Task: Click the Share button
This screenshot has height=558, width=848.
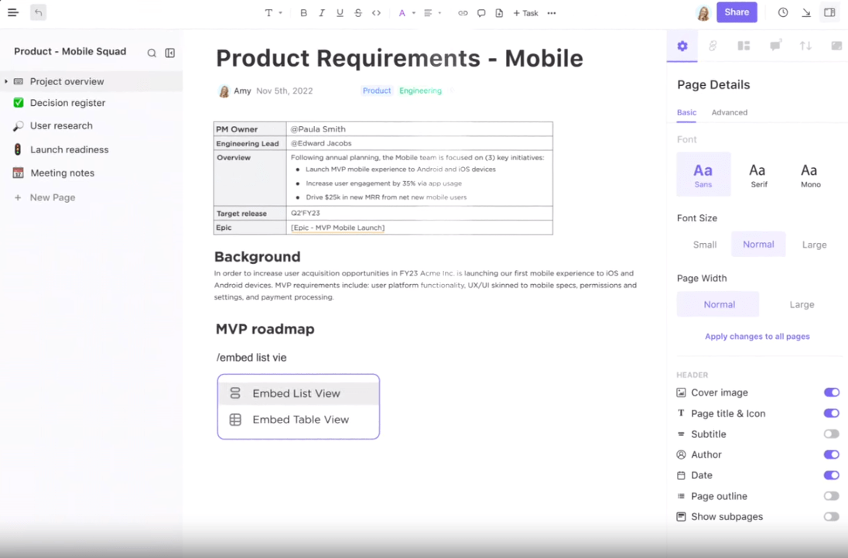Action: 737,12
